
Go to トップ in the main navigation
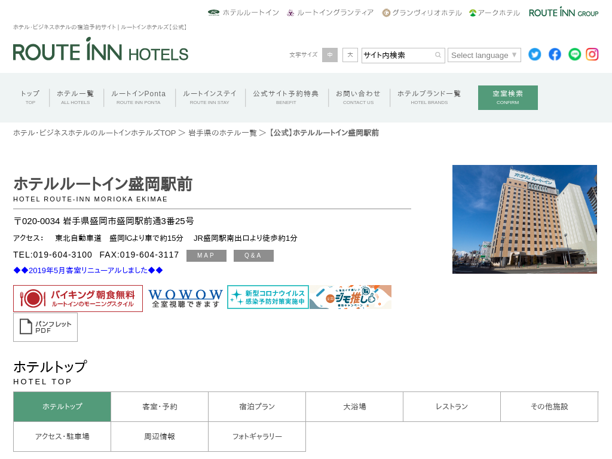pyautogui.click(x=30, y=97)
